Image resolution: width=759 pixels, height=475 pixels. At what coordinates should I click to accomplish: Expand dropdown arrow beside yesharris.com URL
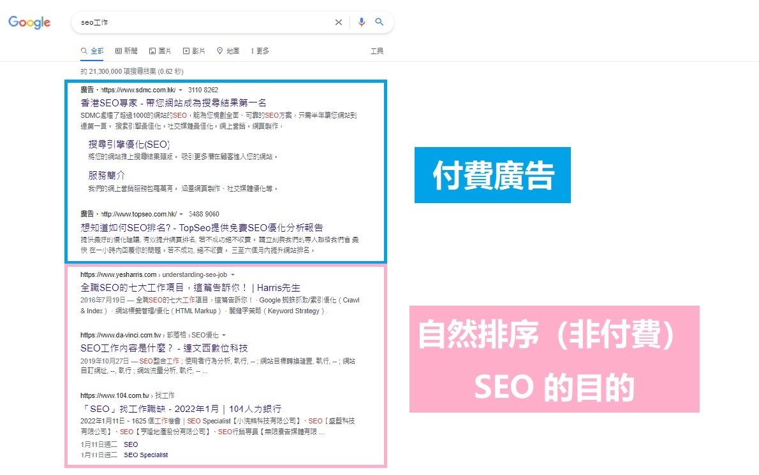[x=233, y=274]
